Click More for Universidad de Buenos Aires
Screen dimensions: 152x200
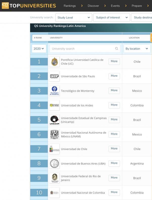(114, 163)
